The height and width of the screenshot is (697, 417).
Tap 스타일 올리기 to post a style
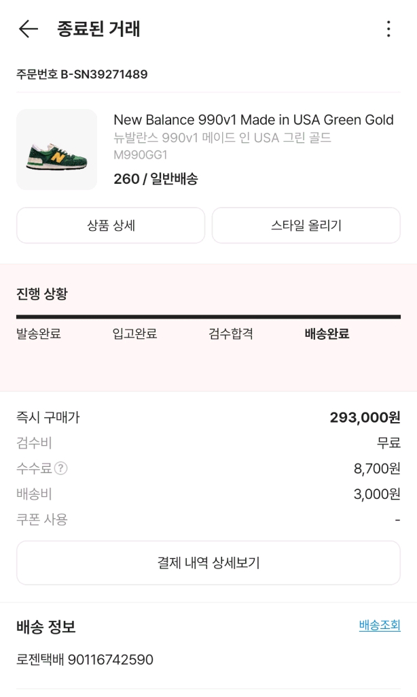click(x=306, y=225)
